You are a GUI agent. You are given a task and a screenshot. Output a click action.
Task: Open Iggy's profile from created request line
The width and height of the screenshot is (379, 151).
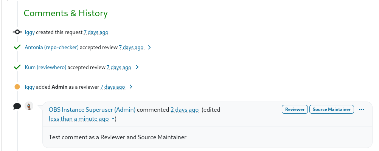click(x=30, y=32)
